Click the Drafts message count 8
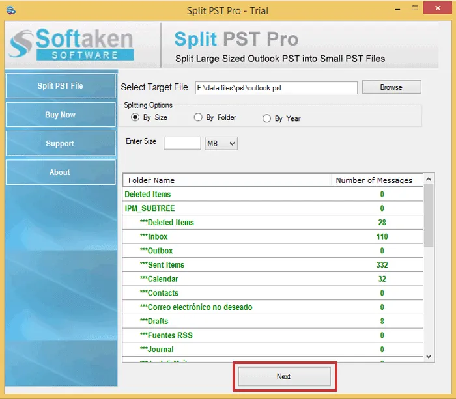 tap(382, 321)
